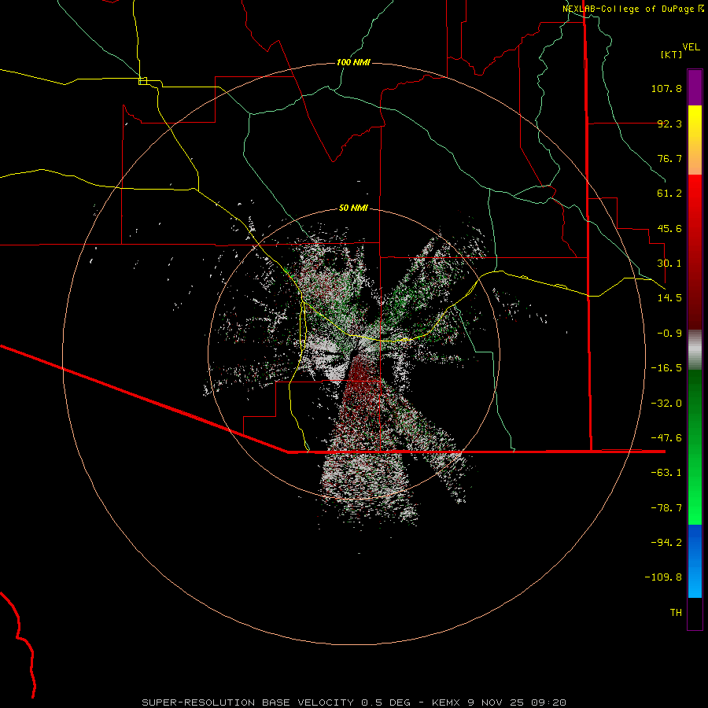Click the 76.7 velocity scale value

pyautogui.click(x=669, y=158)
